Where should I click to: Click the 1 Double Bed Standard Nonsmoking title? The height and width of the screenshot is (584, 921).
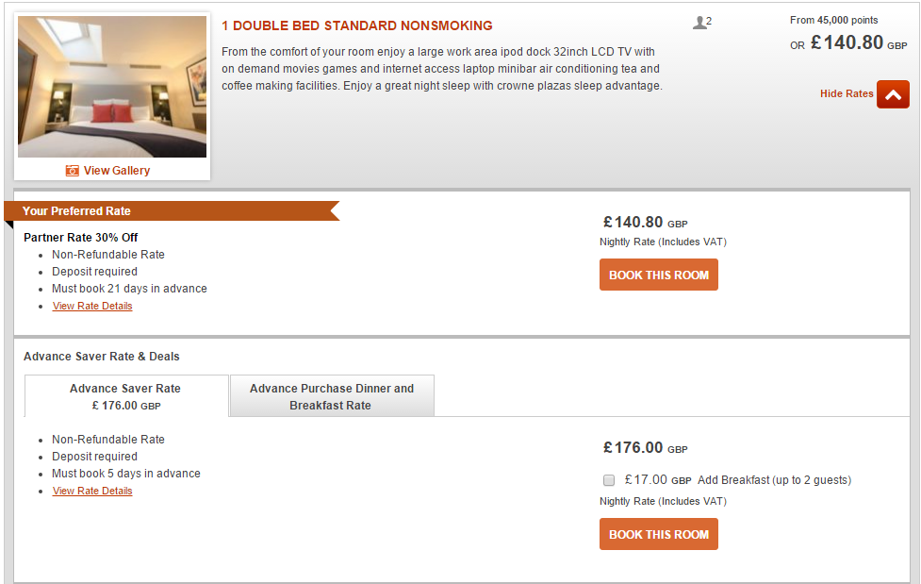pos(357,25)
